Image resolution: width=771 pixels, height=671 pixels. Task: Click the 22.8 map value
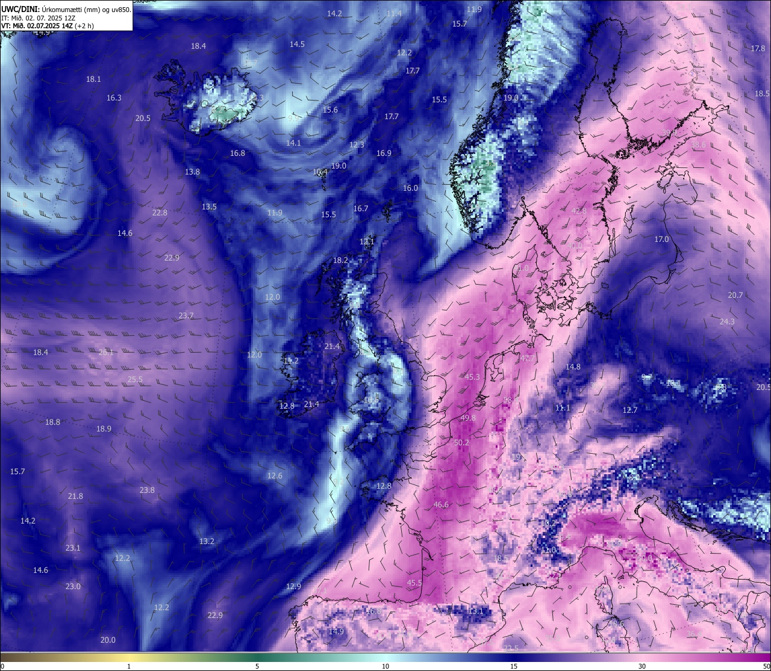tap(160, 212)
